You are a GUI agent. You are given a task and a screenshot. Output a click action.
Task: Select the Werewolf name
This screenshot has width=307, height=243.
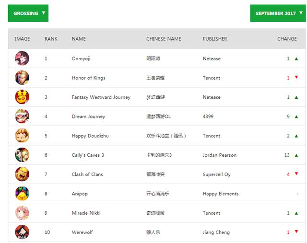tap(82, 232)
